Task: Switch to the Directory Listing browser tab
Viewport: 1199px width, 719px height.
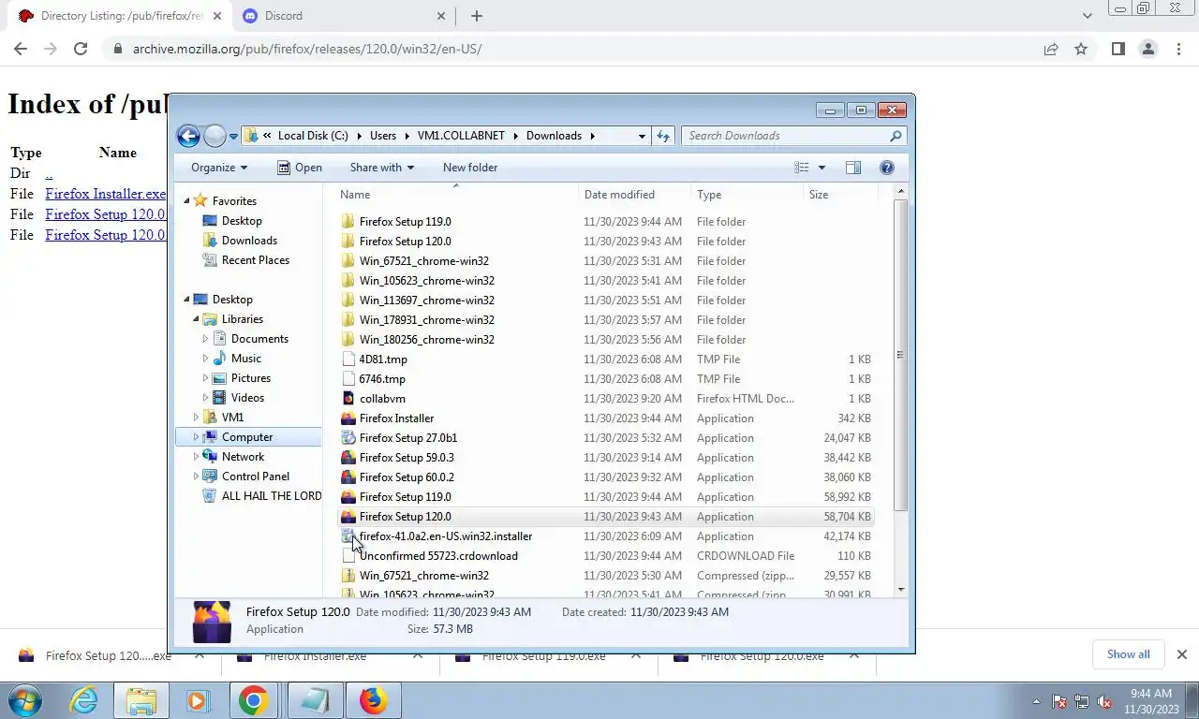Action: click(x=122, y=16)
